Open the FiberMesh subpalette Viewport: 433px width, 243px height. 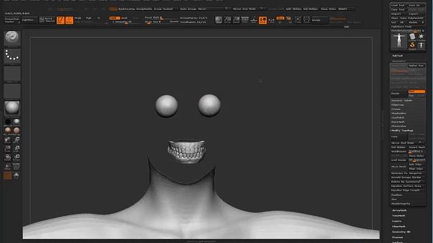click(399, 227)
